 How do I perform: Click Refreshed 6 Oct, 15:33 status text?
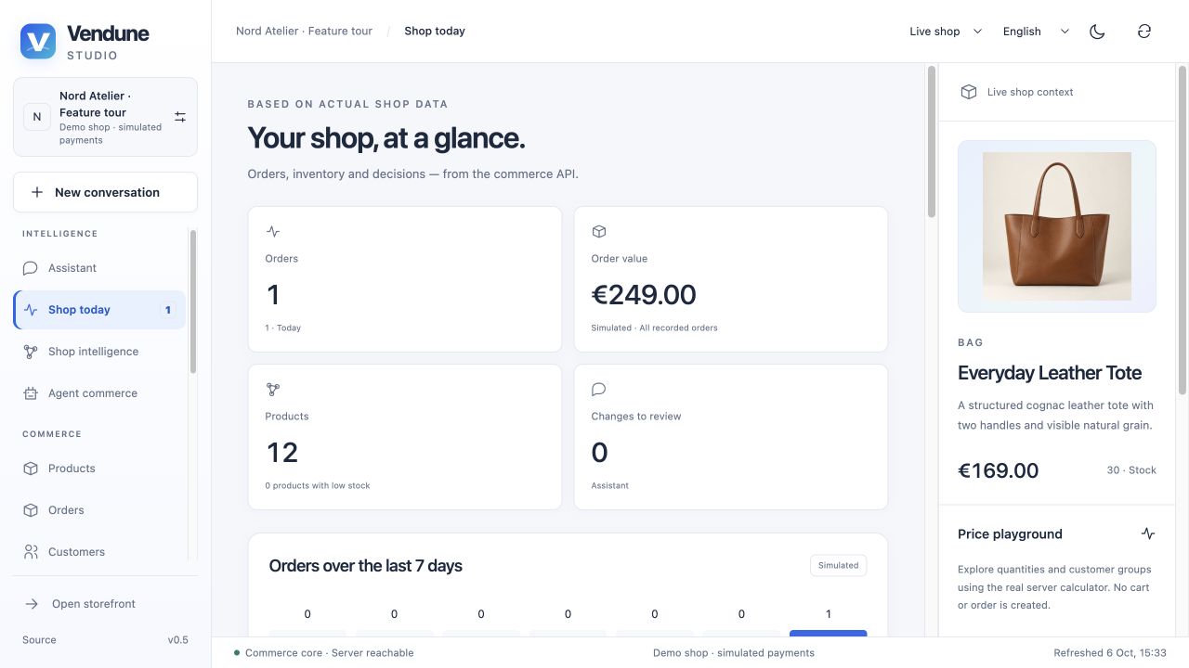[1110, 653]
